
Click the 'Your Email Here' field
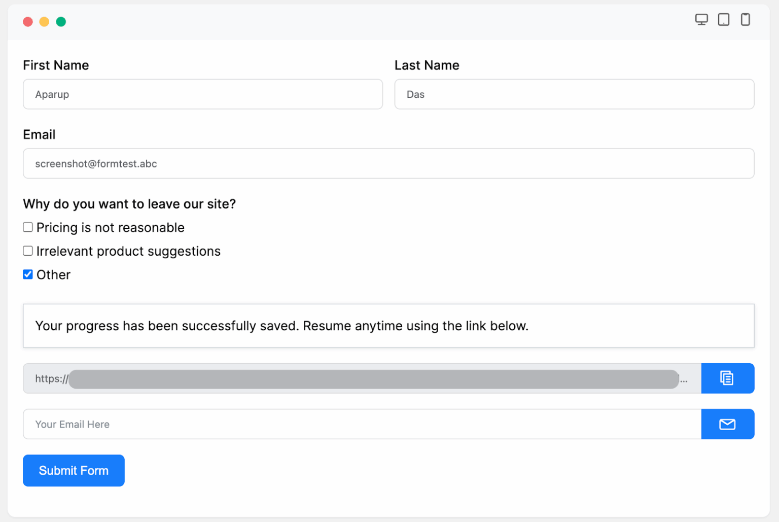(355, 424)
